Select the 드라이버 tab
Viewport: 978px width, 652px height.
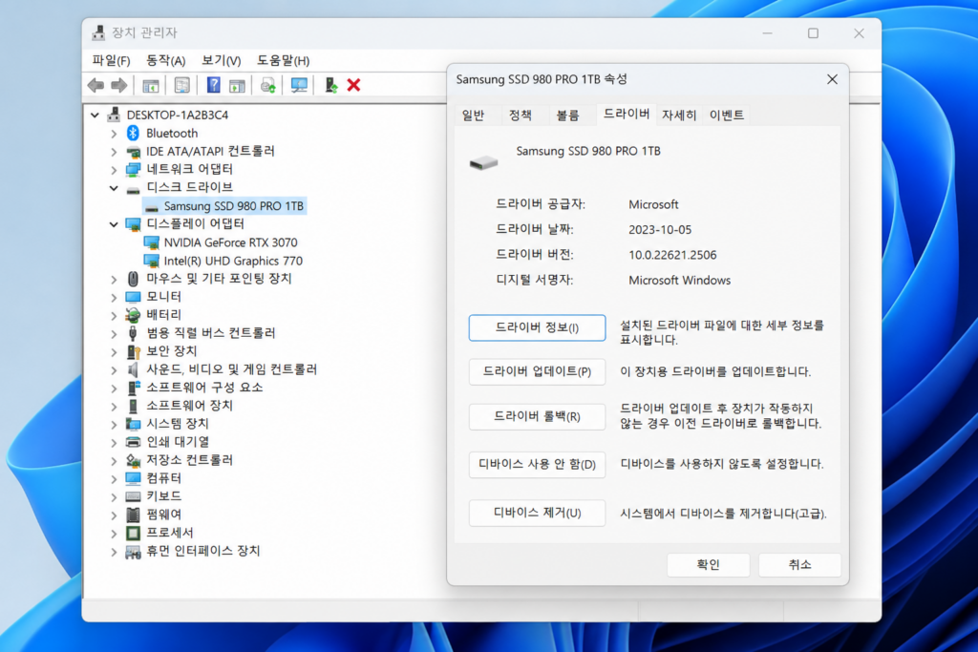[627, 114]
